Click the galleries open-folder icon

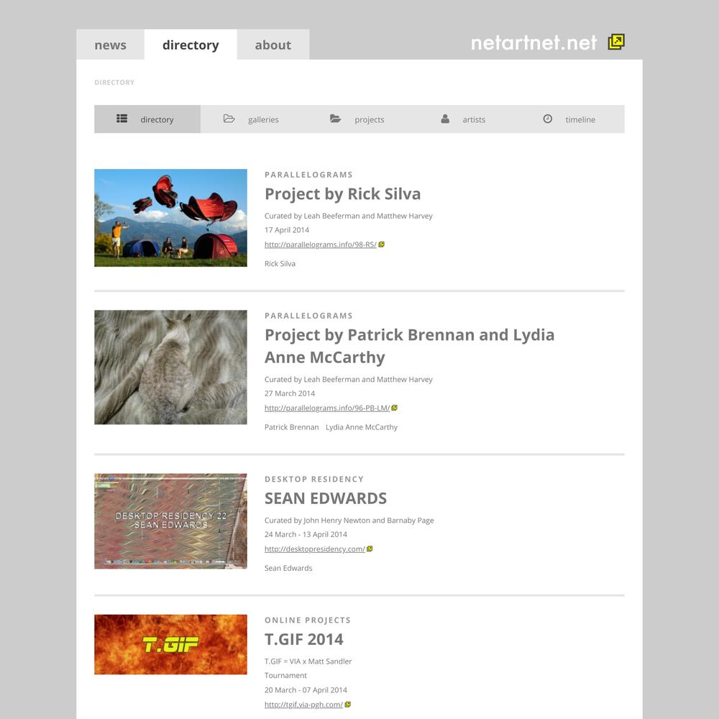coord(229,119)
